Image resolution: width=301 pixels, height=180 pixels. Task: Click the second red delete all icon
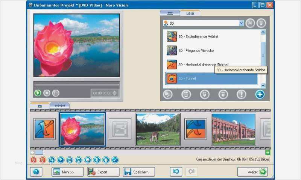(43, 160)
